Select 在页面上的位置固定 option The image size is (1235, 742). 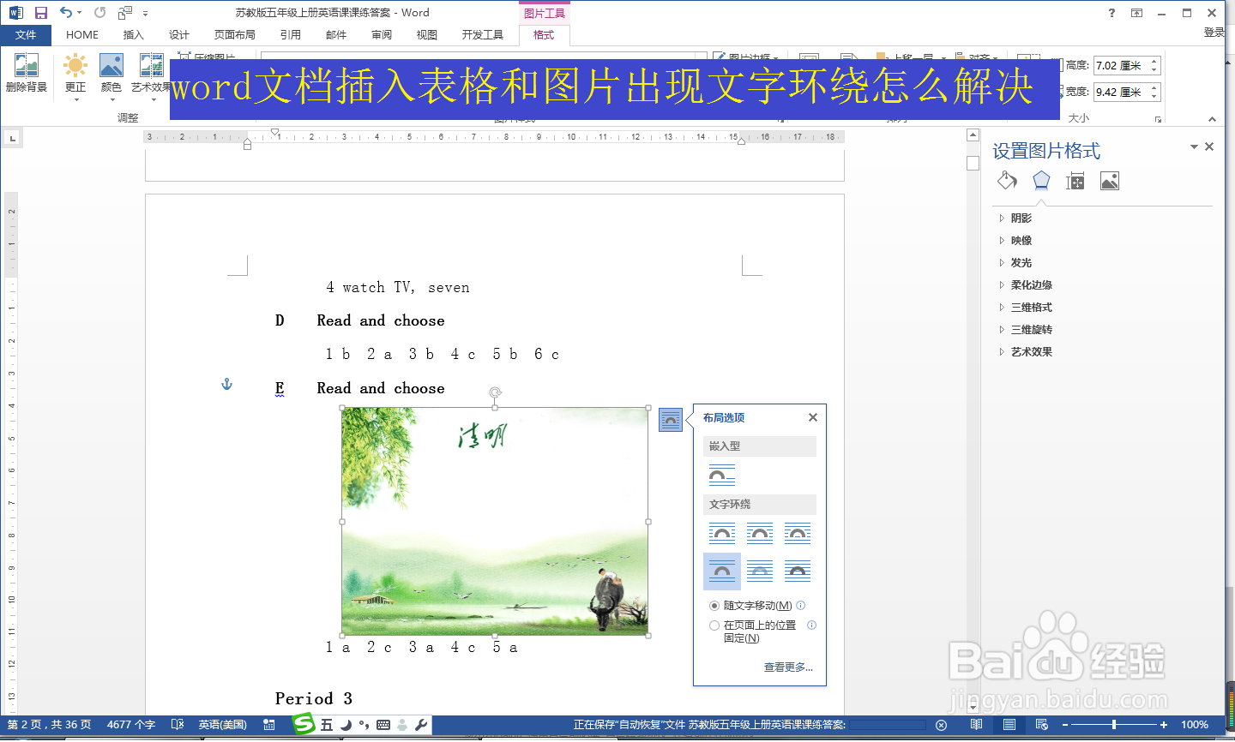[714, 625]
